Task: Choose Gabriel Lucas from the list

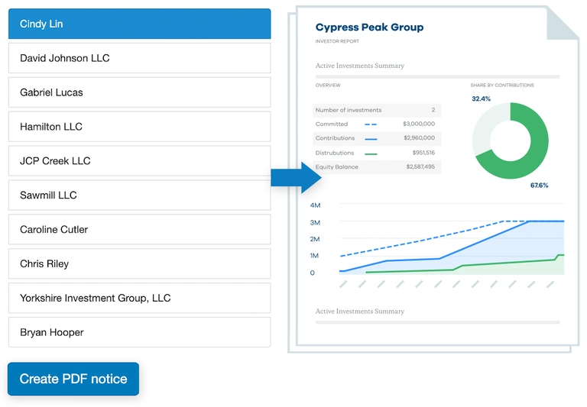Action: 139,92
